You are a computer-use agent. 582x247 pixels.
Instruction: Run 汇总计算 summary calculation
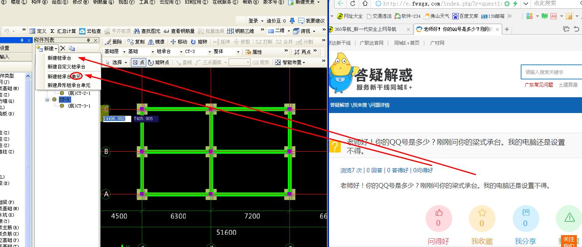point(62,31)
